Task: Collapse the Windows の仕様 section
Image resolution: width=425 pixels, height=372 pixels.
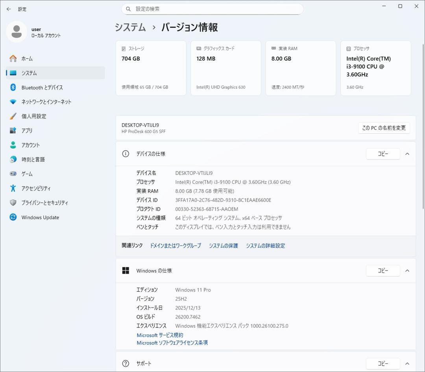Action: 407,270
